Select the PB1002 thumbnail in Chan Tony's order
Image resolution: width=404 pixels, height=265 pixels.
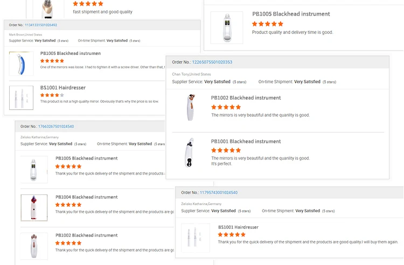tap(191, 107)
